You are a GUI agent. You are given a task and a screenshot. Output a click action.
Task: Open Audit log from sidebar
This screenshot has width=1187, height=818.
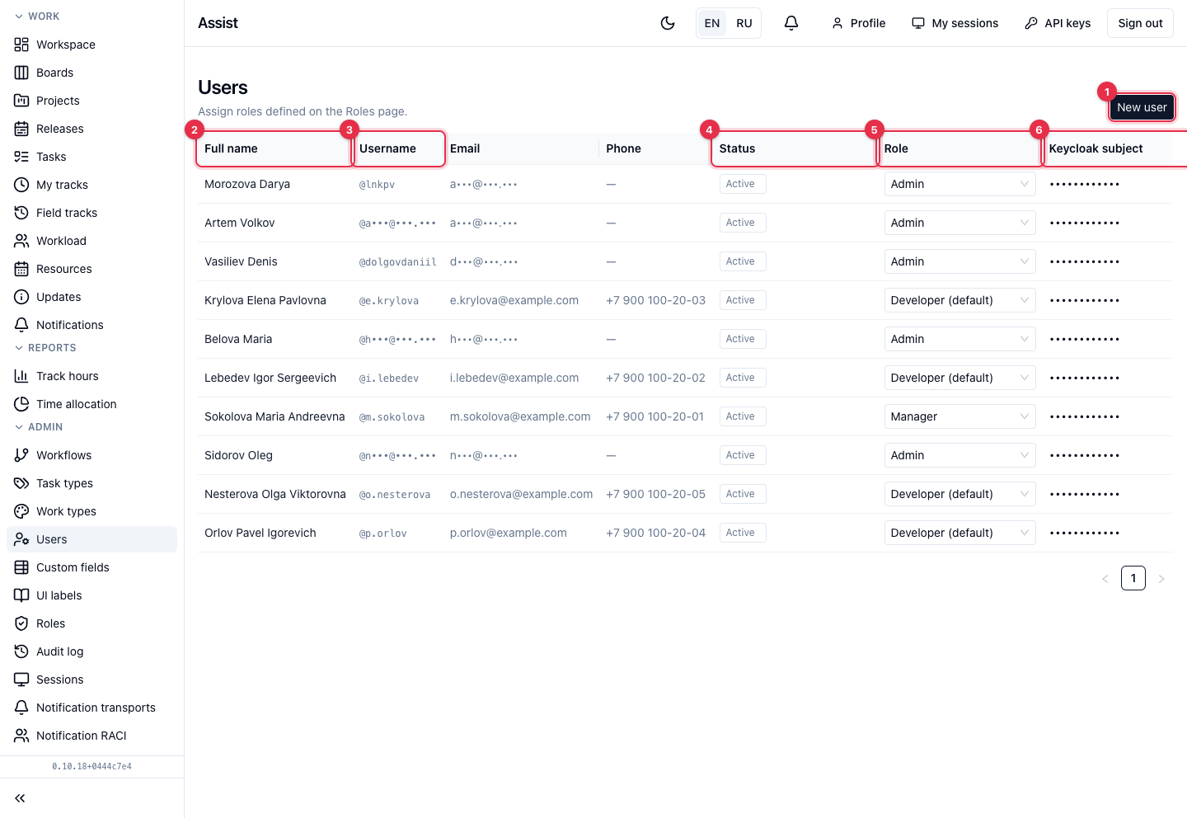coord(91,651)
